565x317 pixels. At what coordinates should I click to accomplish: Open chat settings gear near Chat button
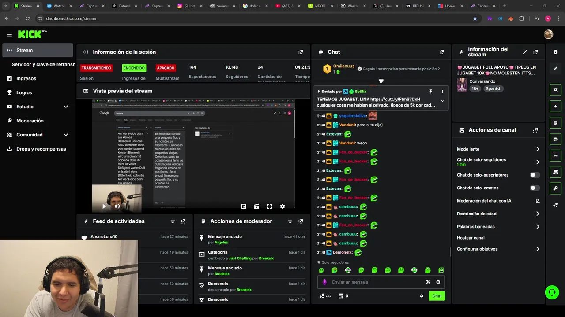(x=422, y=296)
